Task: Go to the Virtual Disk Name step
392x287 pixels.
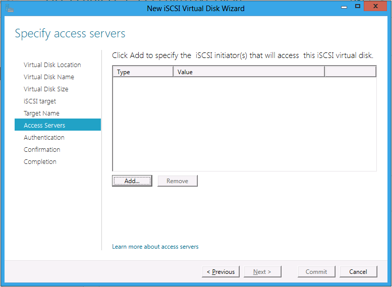Action: (49, 77)
